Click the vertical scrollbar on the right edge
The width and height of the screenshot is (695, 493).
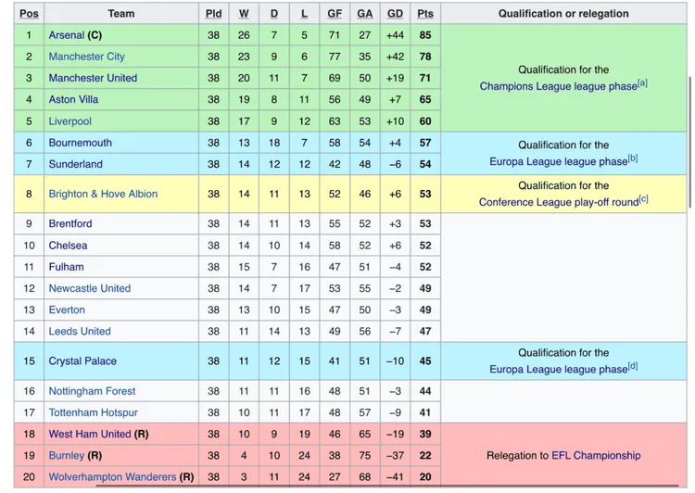click(689, 142)
